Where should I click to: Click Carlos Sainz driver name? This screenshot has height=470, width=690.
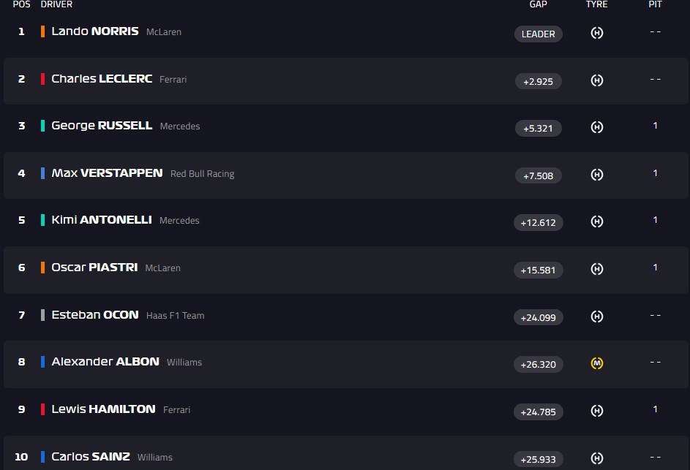[91, 457]
